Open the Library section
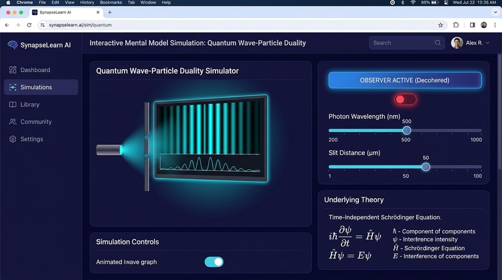This screenshot has height=280, width=502. pyautogui.click(x=41, y=105)
